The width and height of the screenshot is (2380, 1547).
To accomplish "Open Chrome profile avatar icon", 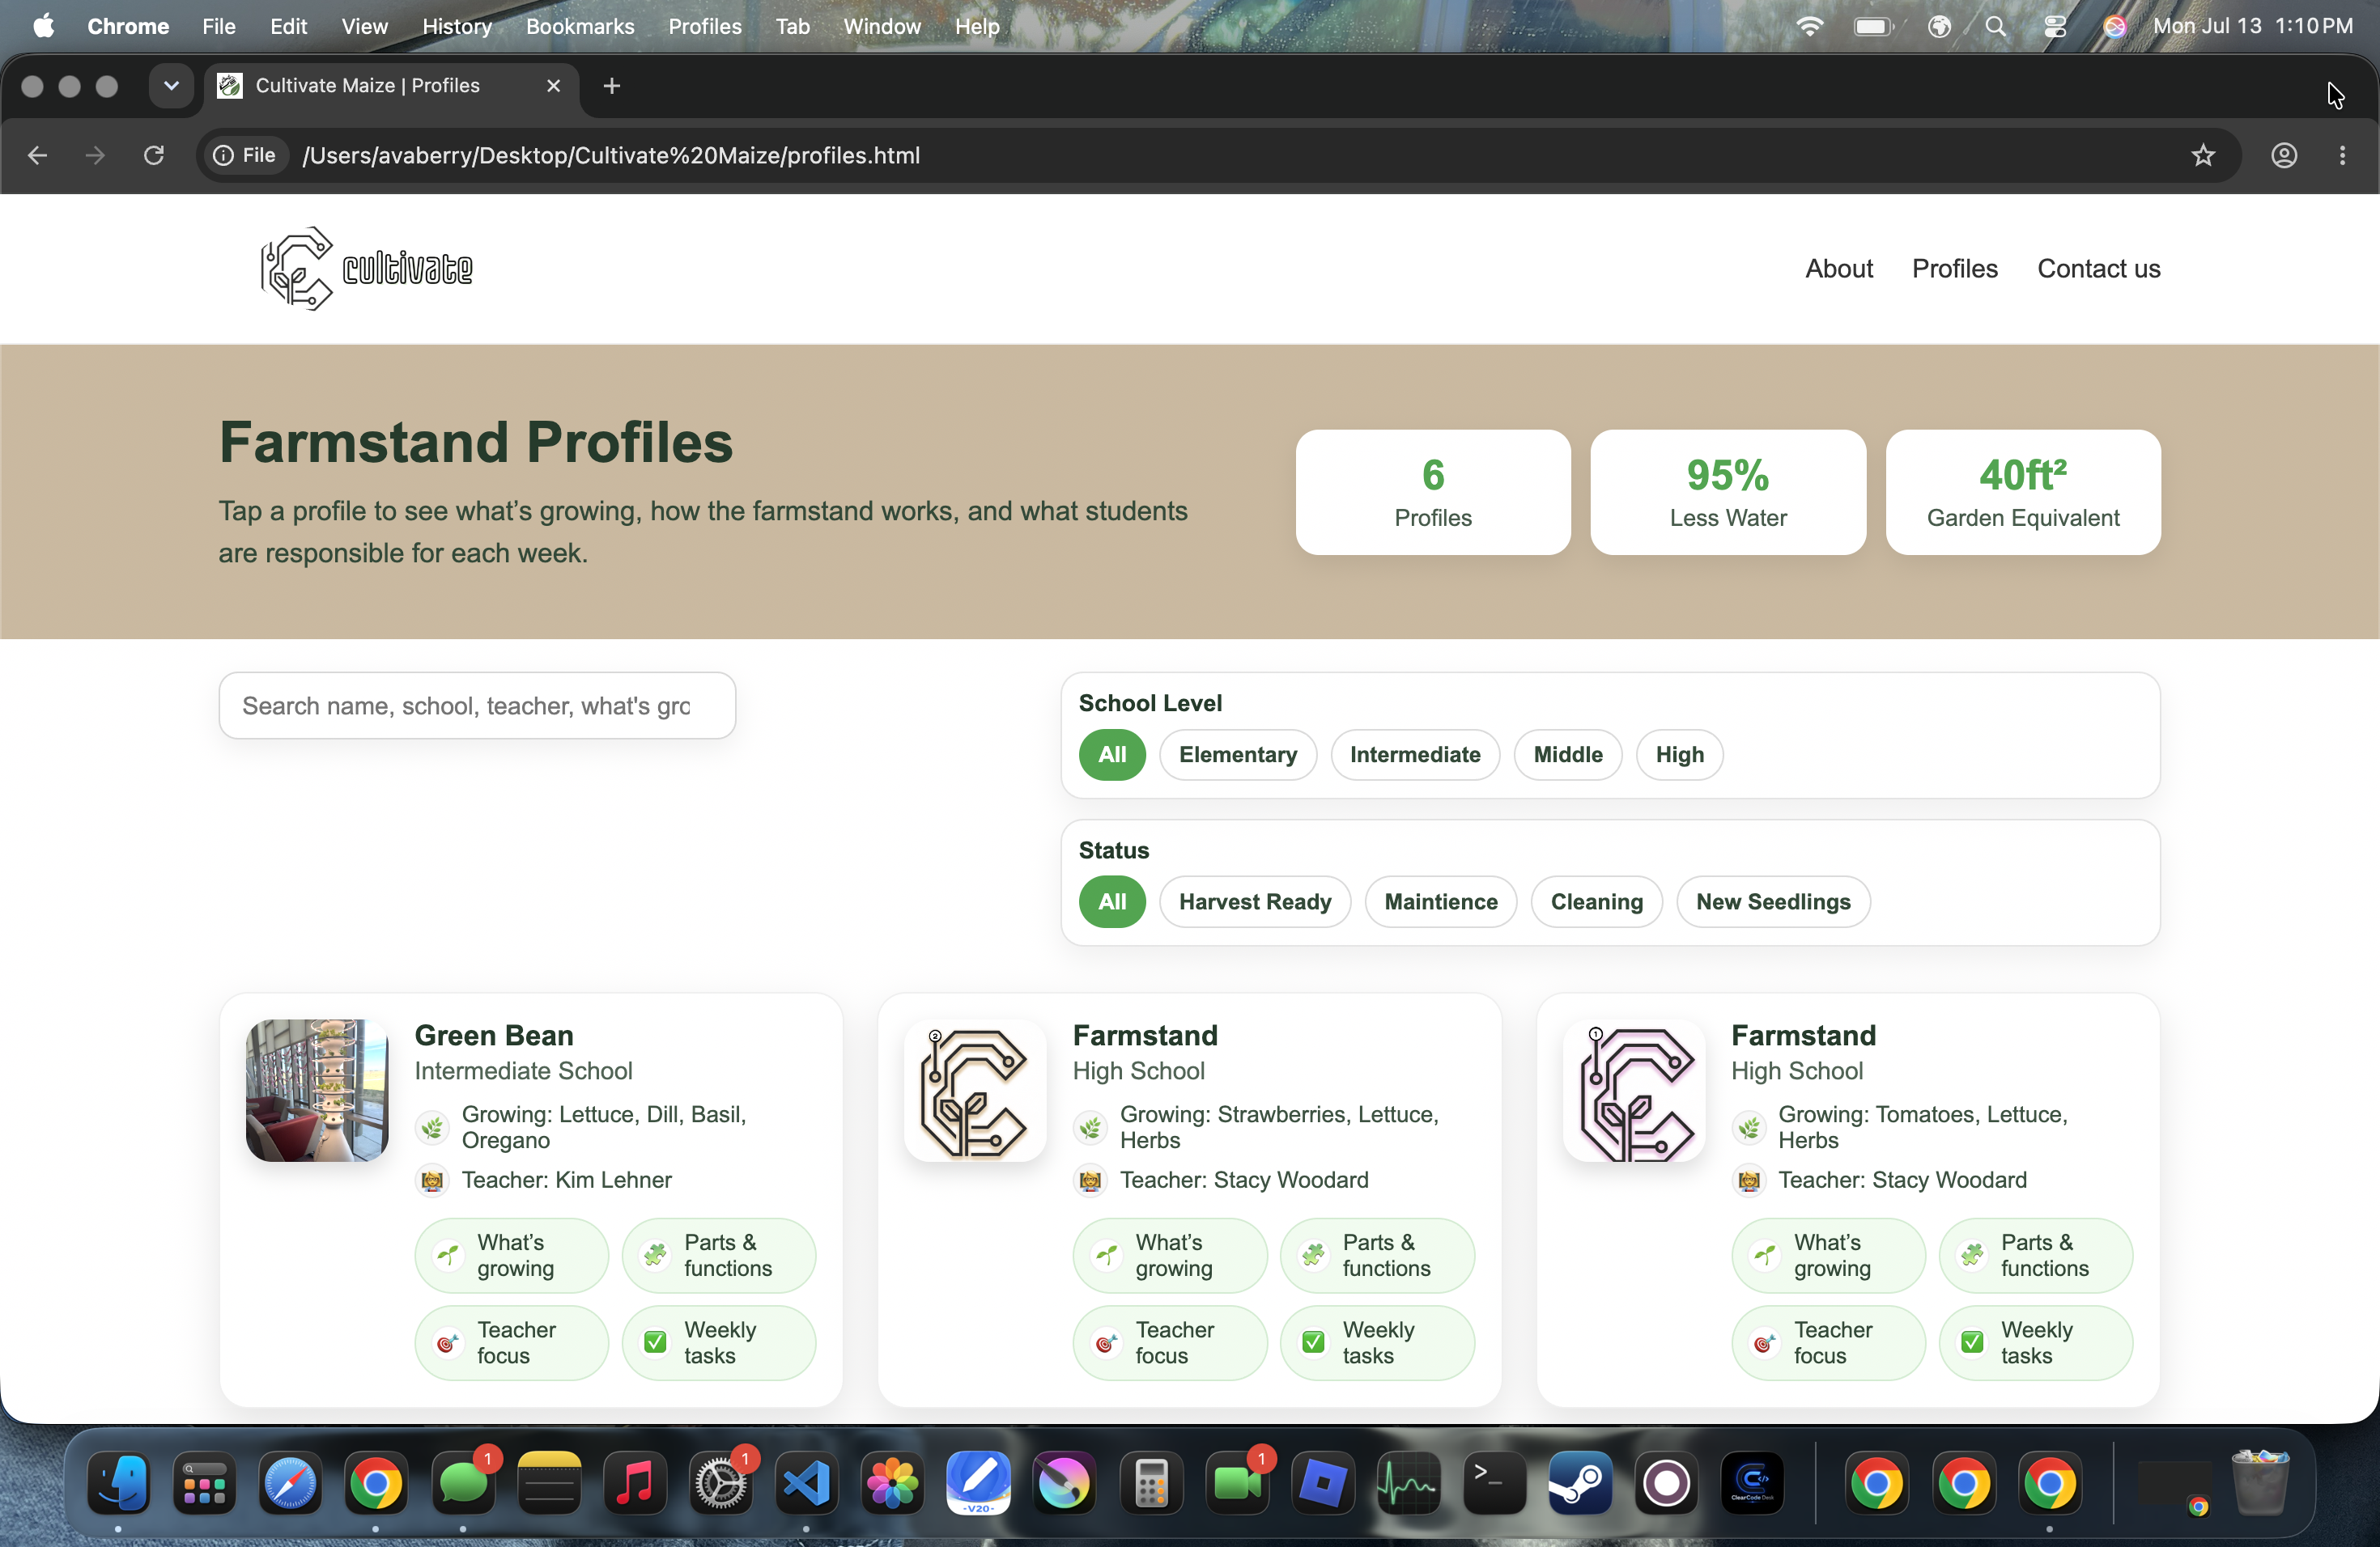I will click(2284, 156).
